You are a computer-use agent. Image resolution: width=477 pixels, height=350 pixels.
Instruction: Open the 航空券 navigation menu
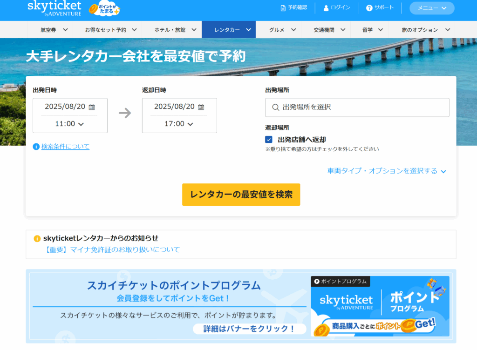(x=50, y=29)
